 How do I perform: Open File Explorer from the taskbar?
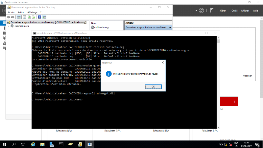pyautogui.click(x=42, y=144)
